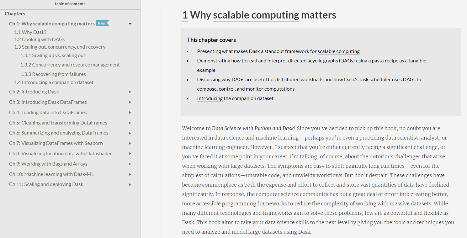Click underlined 'scalable computing' in page title
The height and width of the screenshot is (238, 467).
coord(256,15)
